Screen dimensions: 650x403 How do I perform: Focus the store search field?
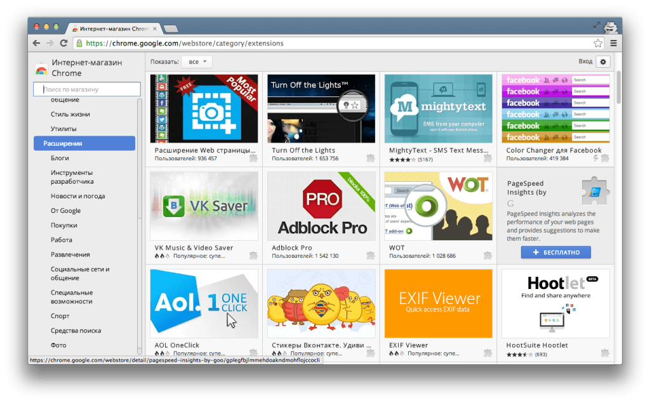(x=87, y=89)
